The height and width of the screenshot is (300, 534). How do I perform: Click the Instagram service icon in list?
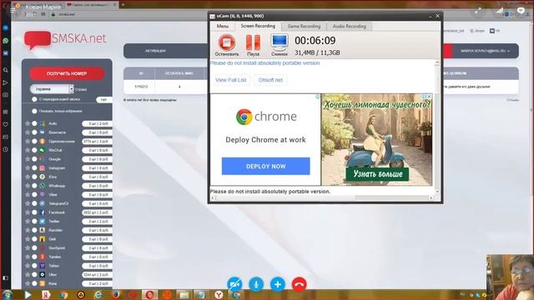[43, 167]
